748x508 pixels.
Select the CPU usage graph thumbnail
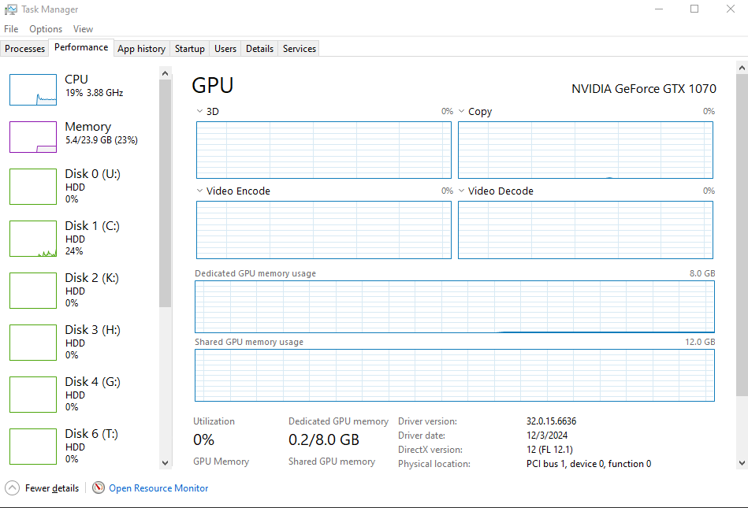[x=33, y=90]
